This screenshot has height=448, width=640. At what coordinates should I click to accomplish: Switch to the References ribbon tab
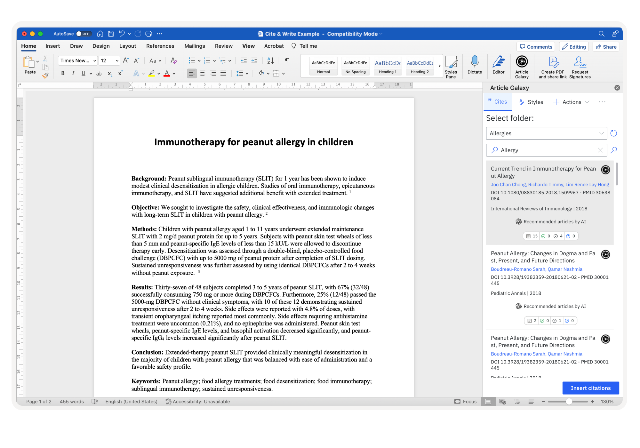pos(160,46)
